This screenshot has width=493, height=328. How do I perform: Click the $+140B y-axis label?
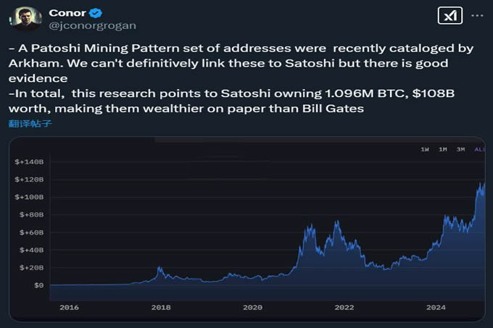(29, 161)
